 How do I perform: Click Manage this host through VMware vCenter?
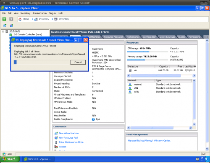coord(149,141)
